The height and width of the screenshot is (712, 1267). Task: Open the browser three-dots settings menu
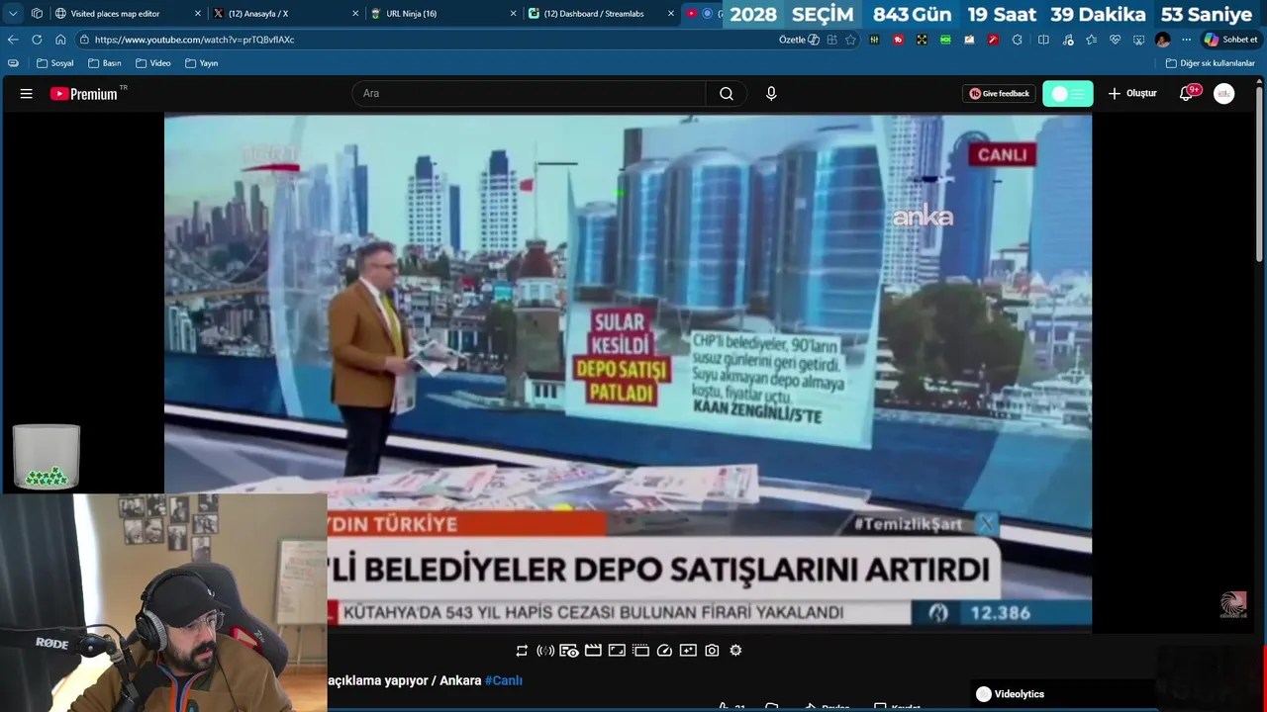coord(1186,40)
